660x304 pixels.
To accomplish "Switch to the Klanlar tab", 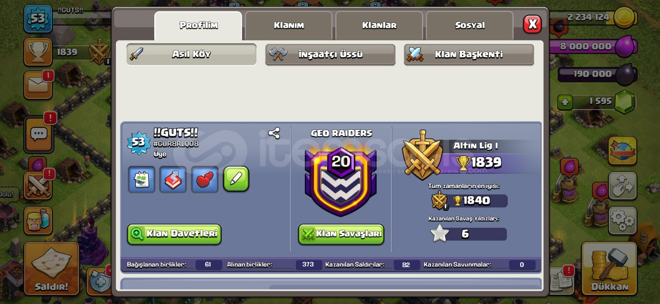I will point(379,26).
